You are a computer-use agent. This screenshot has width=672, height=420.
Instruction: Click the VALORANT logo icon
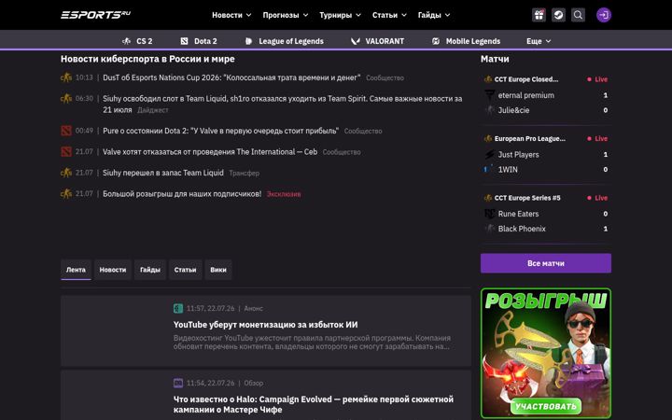point(356,41)
